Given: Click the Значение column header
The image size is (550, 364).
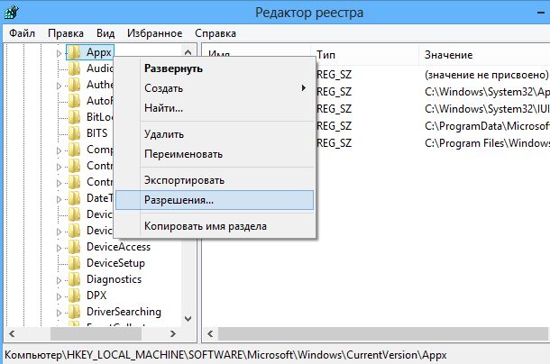Looking at the screenshot, I should [484, 55].
